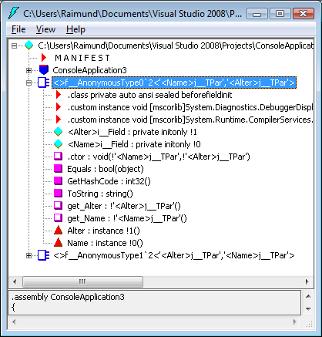Open the Help menu
322x337 pixels.
point(75,29)
